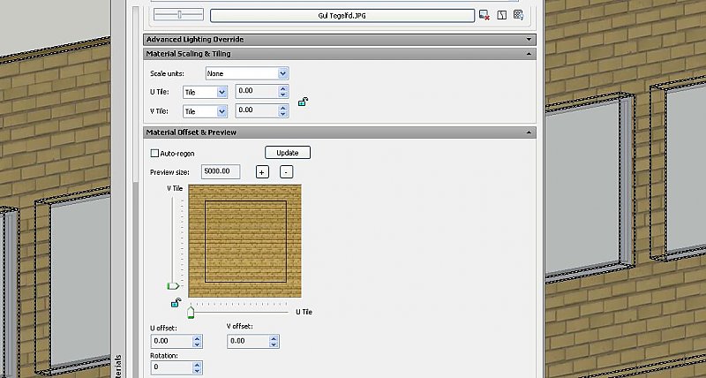Click the V offset value field
Viewport: 706px width, 378px height.
(x=248, y=341)
